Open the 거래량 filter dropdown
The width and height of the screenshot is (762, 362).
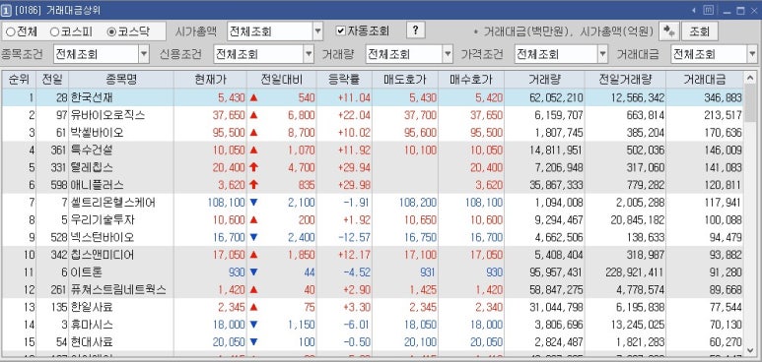coord(449,54)
